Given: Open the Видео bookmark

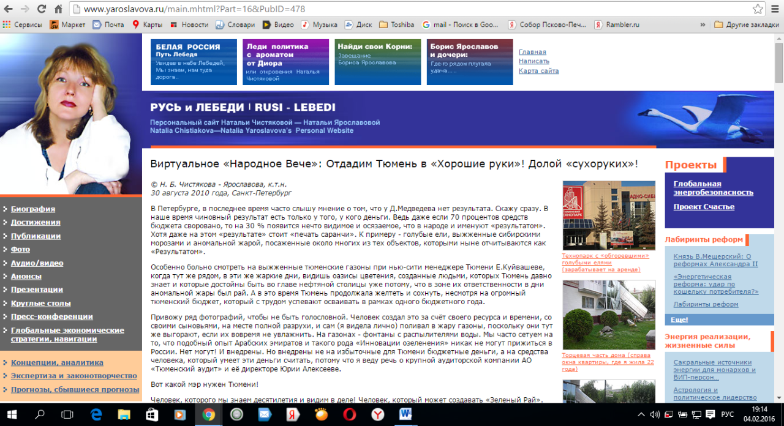Looking at the screenshot, I should pyautogui.click(x=278, y=25).
